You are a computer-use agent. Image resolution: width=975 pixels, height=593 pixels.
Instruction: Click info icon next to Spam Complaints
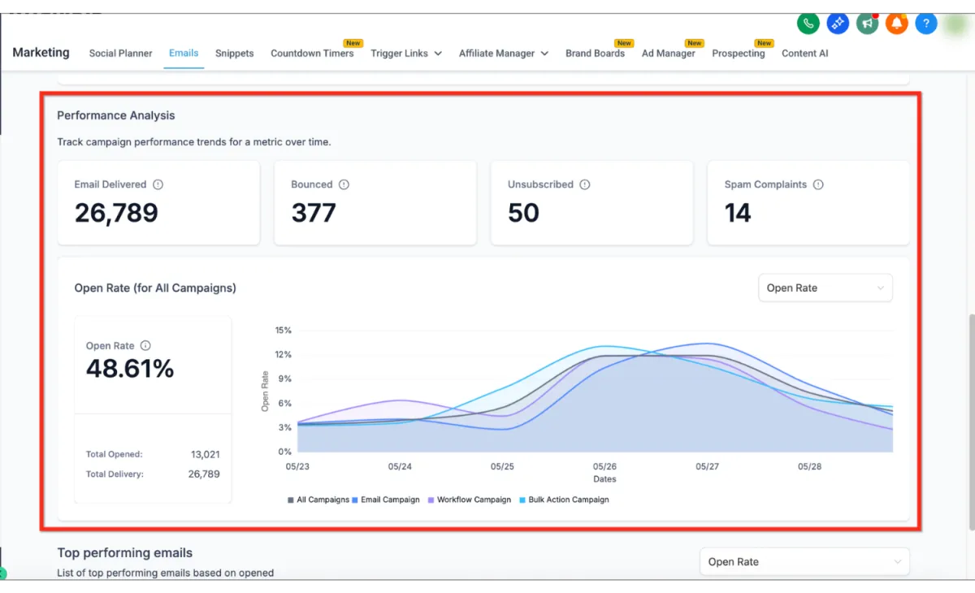[x=818, y=184]
